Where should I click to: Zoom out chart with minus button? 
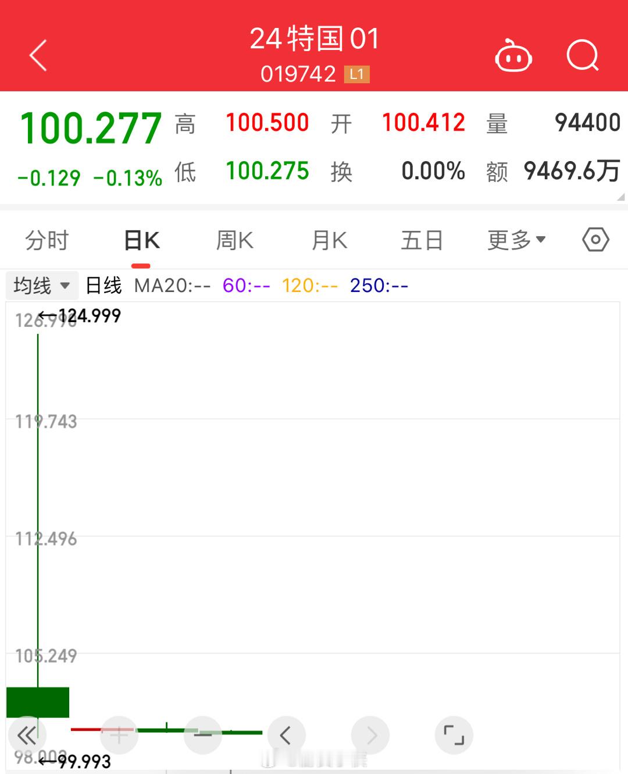(203, 736)
